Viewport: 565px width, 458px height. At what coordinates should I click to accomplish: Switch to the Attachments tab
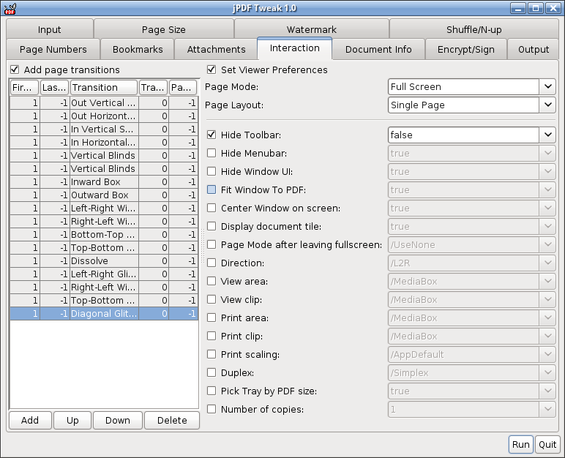[x=216, y=49]
